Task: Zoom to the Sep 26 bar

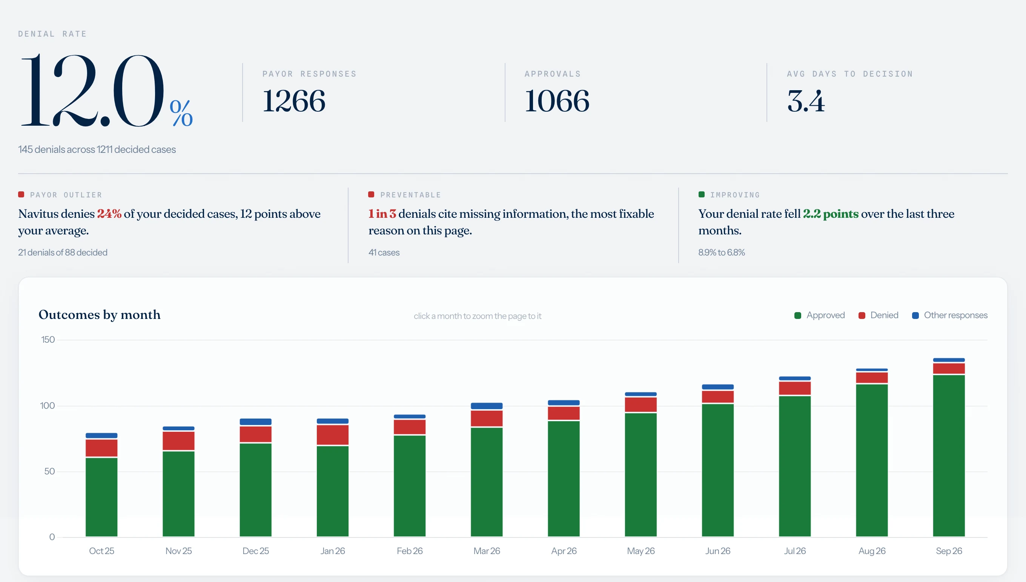Action: (949, 447)
